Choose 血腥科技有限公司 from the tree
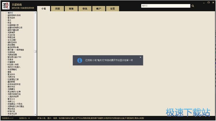The image size is (216, 121). 15,27
